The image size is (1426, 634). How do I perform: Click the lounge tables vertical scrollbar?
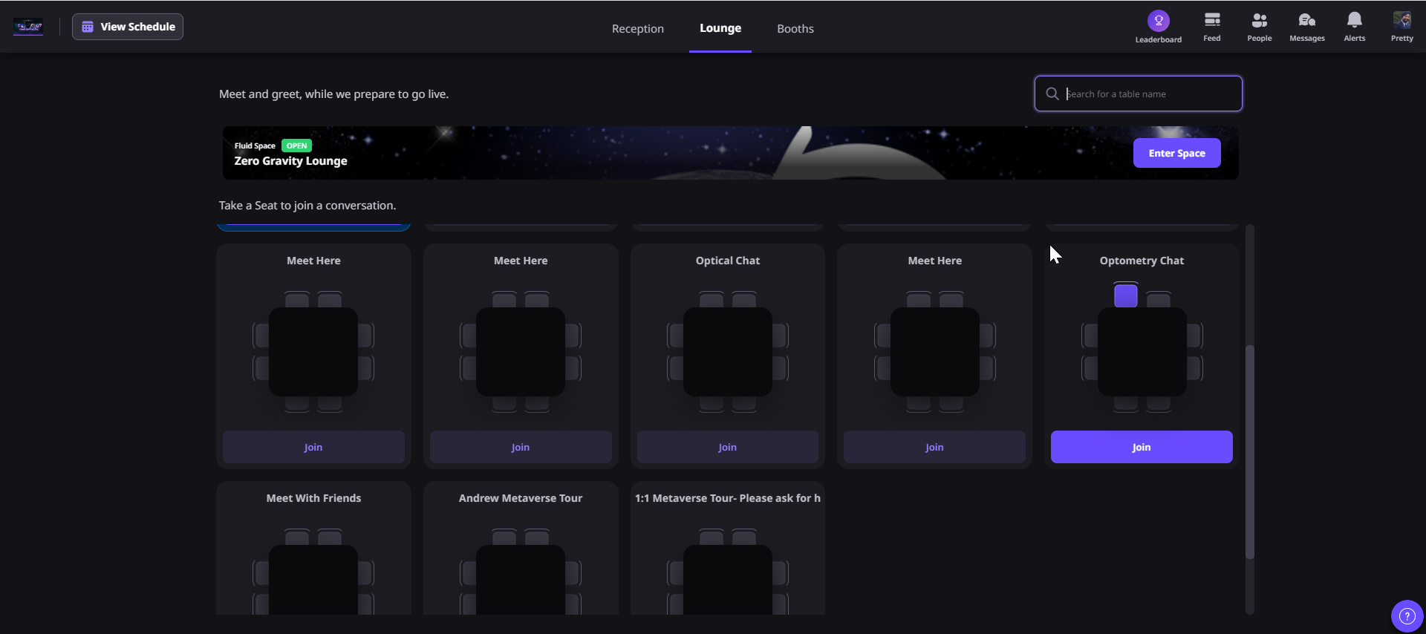tap(1250, 451)
